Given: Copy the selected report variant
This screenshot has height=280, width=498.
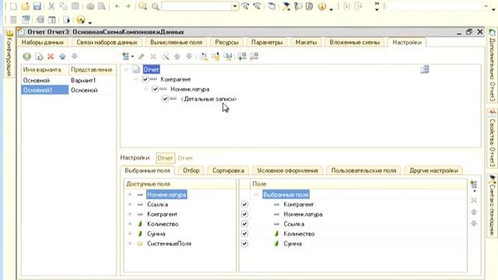Looking at the screenshot, I should pyautogui.click(x=39, y=57).
